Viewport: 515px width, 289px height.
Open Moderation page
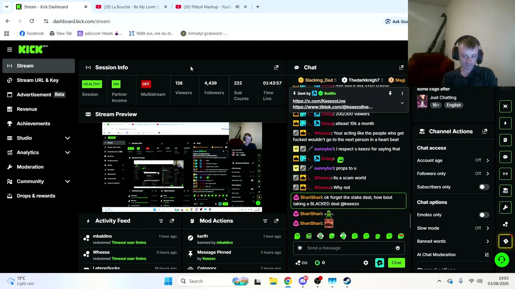coord(39,167)
